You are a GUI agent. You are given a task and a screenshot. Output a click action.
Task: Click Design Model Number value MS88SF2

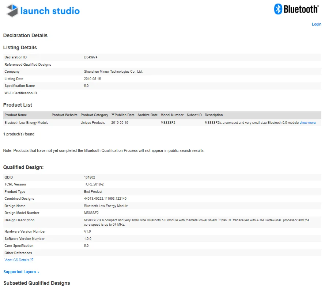coord(91,213)
